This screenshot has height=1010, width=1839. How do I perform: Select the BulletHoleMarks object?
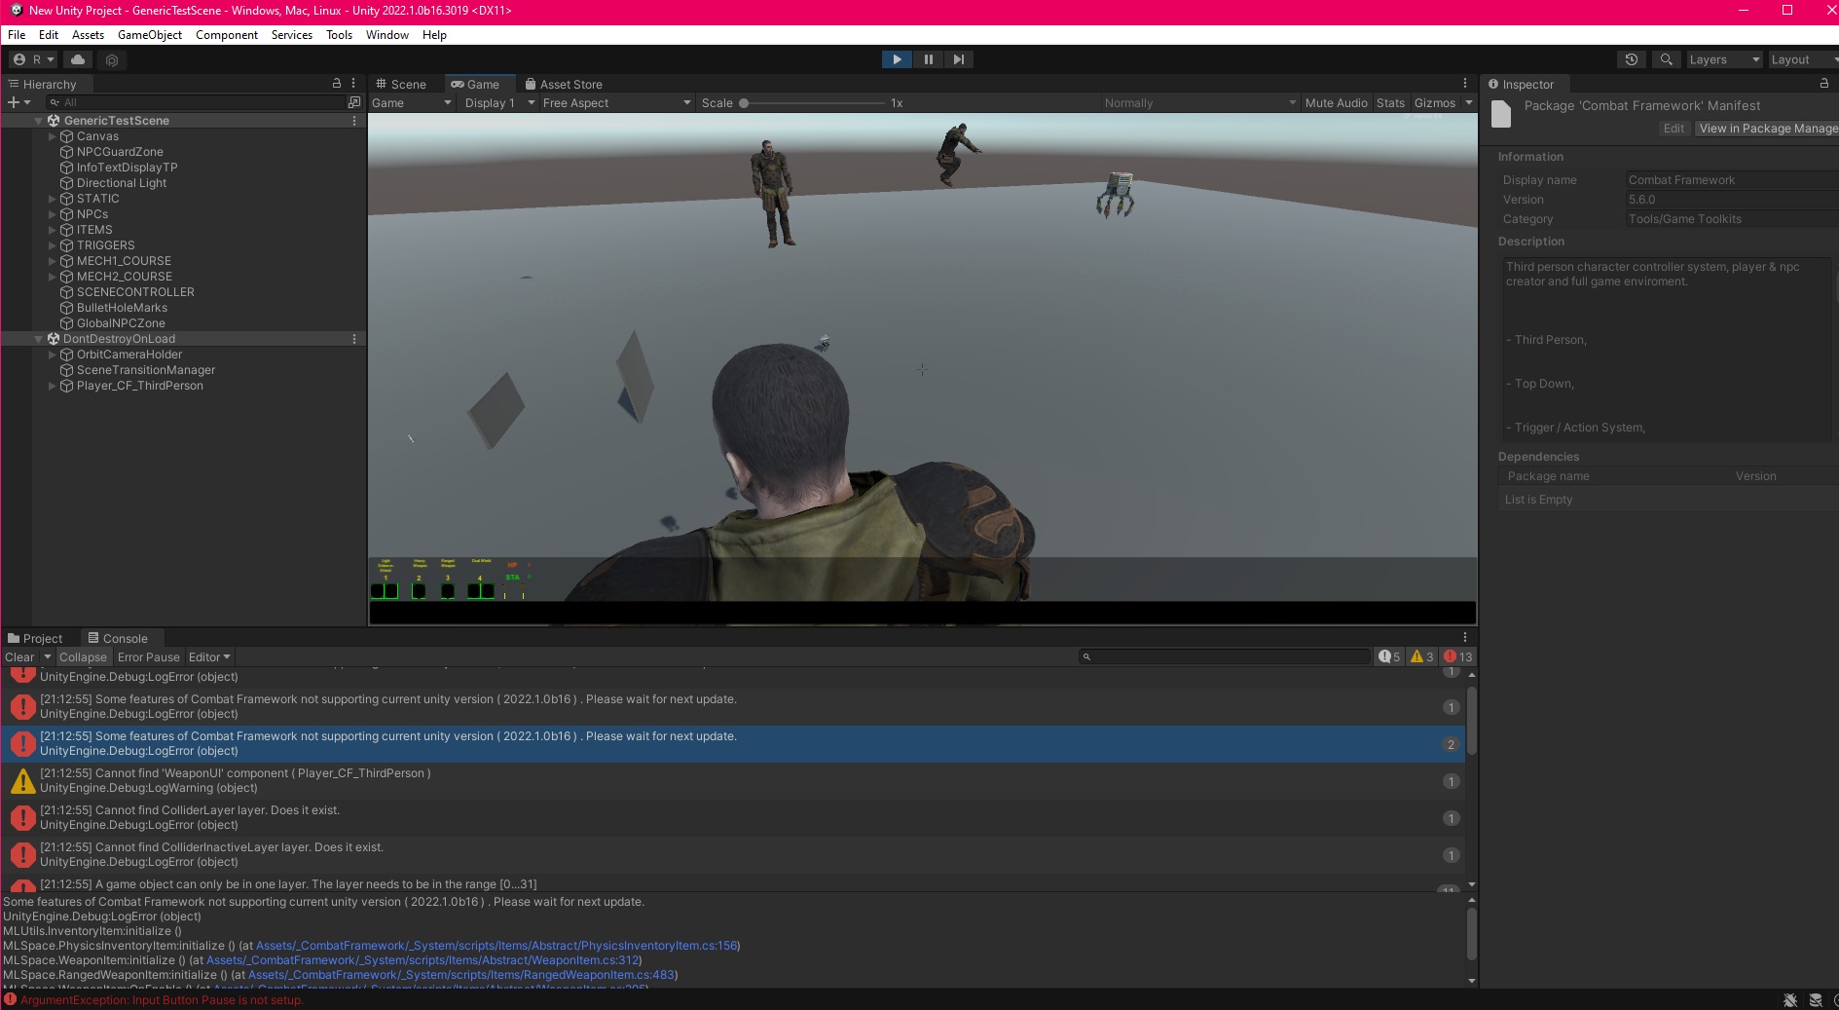pyautogui.click(x=122, y=308)
